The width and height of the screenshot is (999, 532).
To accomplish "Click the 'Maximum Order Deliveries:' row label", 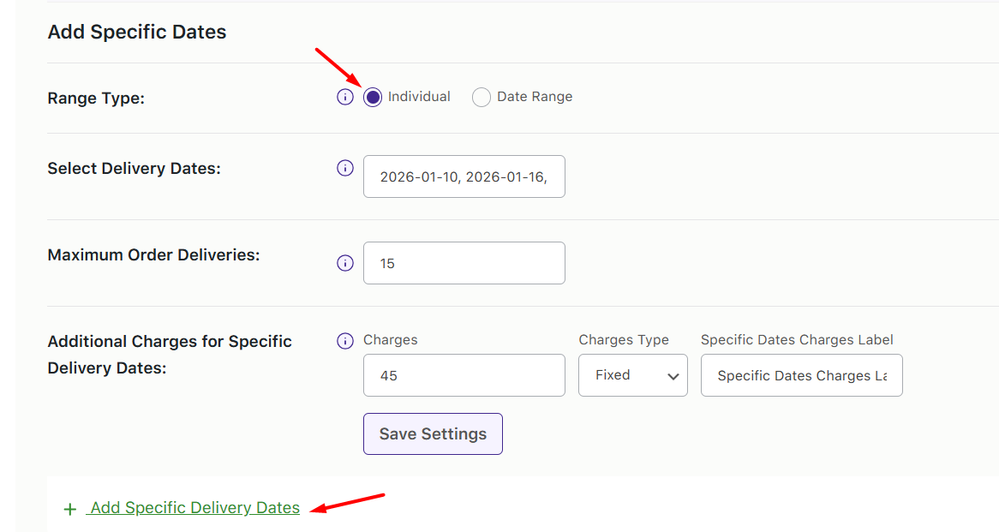I will pos(153,255).
